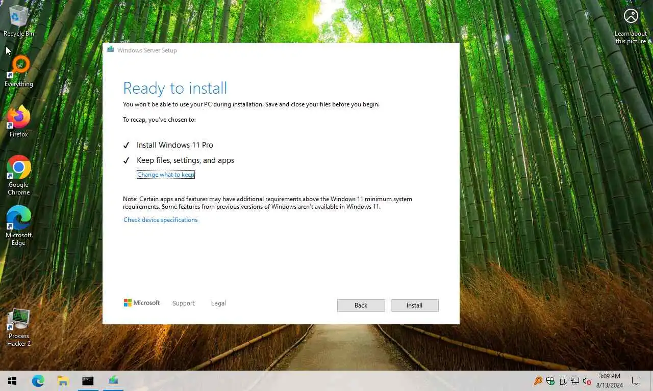Image resolution: width=653 pixels, height=391 pixels.
Task: Click the Microsoft logo in Setup
Action: (142, 303)
